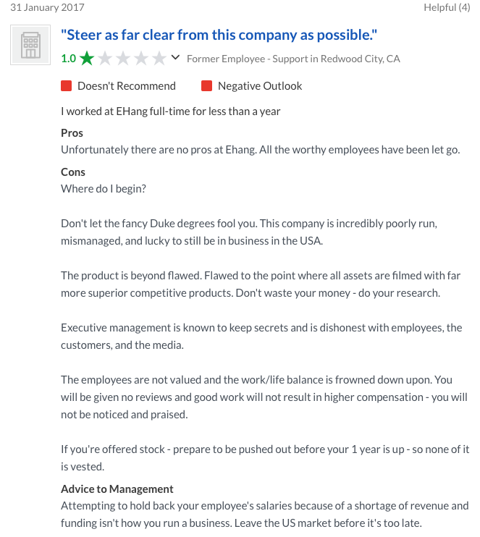
Task: Click the Pros section heading
Action: point(72,133)
